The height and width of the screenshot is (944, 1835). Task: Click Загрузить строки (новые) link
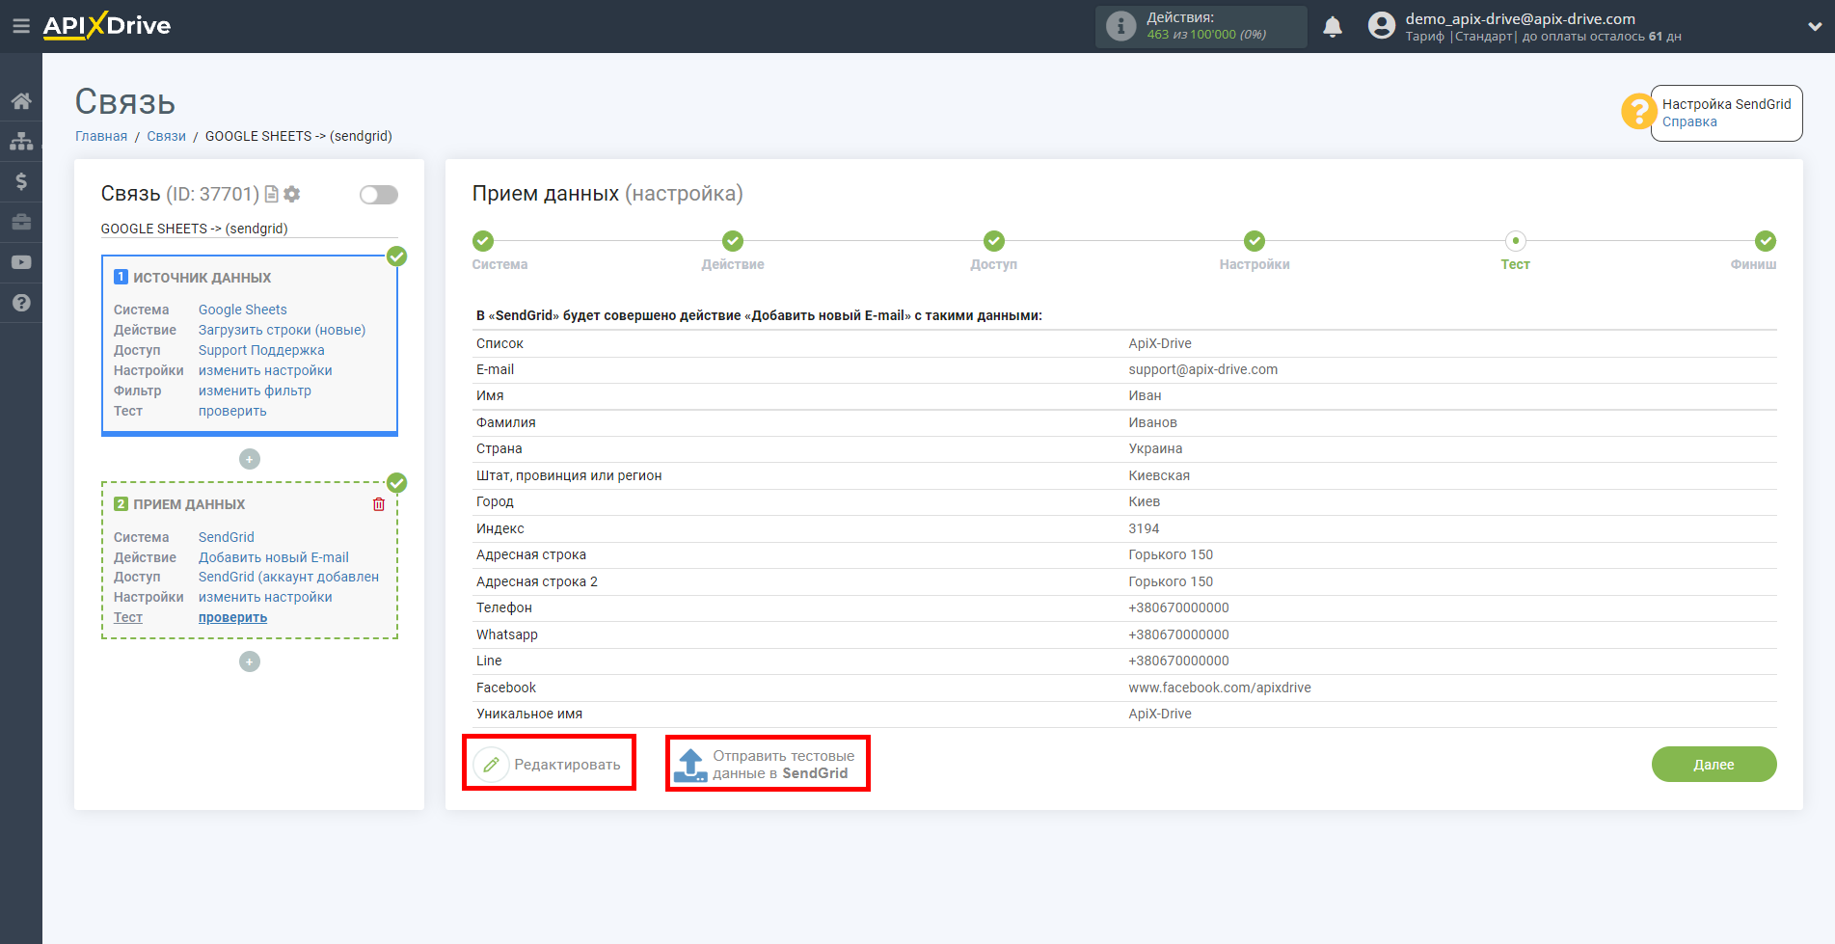tap(283, 330)
